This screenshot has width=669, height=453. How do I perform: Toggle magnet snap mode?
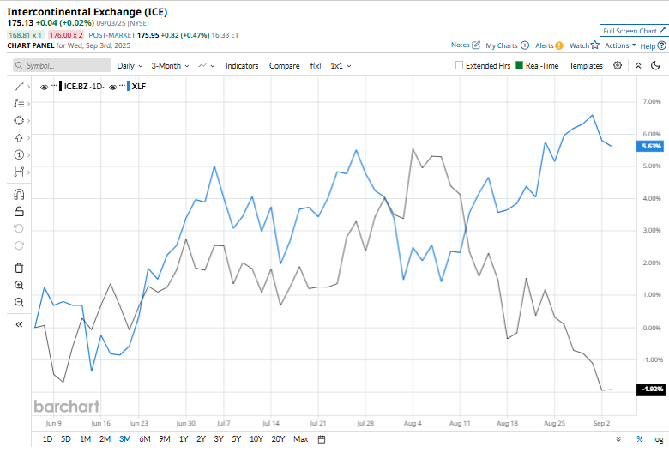pos(19,194)
